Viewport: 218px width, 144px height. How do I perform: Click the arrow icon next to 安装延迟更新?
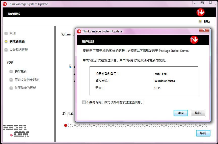(6, 50)
